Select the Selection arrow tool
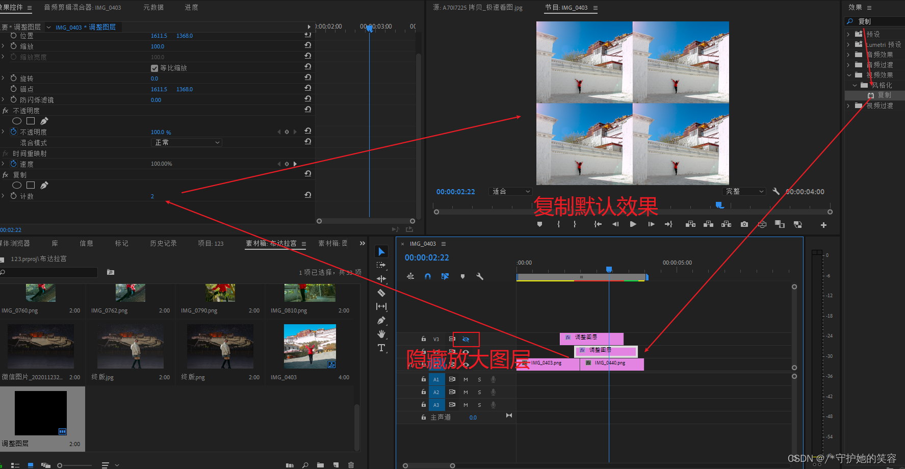 pyautogui.click(x=381, y=251)
